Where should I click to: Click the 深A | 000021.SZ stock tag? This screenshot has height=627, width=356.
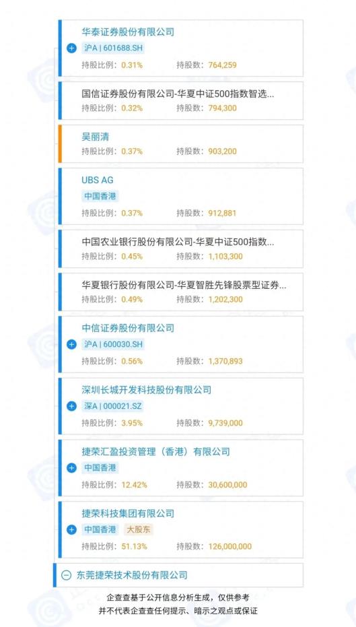click(112, 406)
